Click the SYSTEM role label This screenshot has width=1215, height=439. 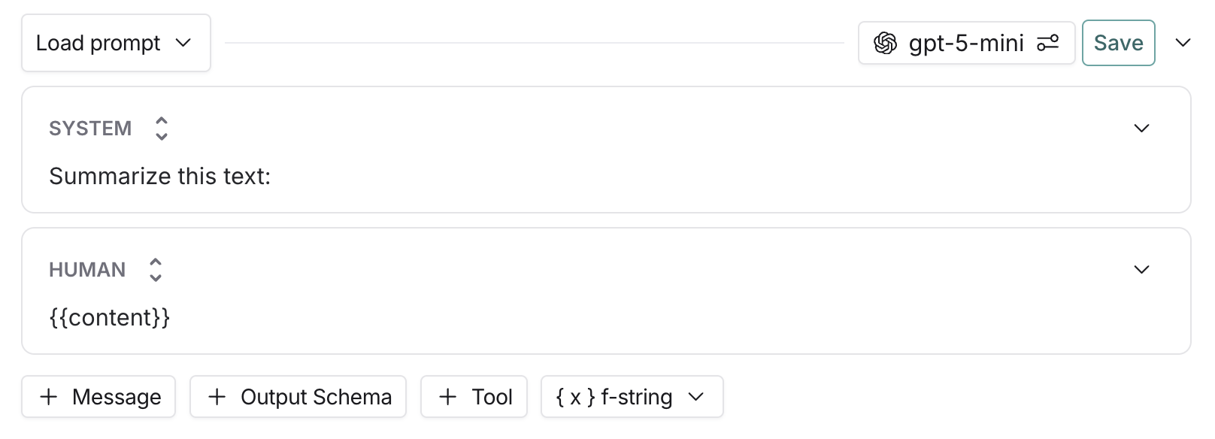pyautogui.click(x=90, y=129)
